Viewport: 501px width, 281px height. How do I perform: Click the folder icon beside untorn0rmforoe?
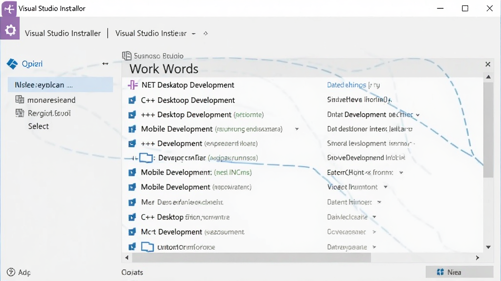[x=147, y=247]
